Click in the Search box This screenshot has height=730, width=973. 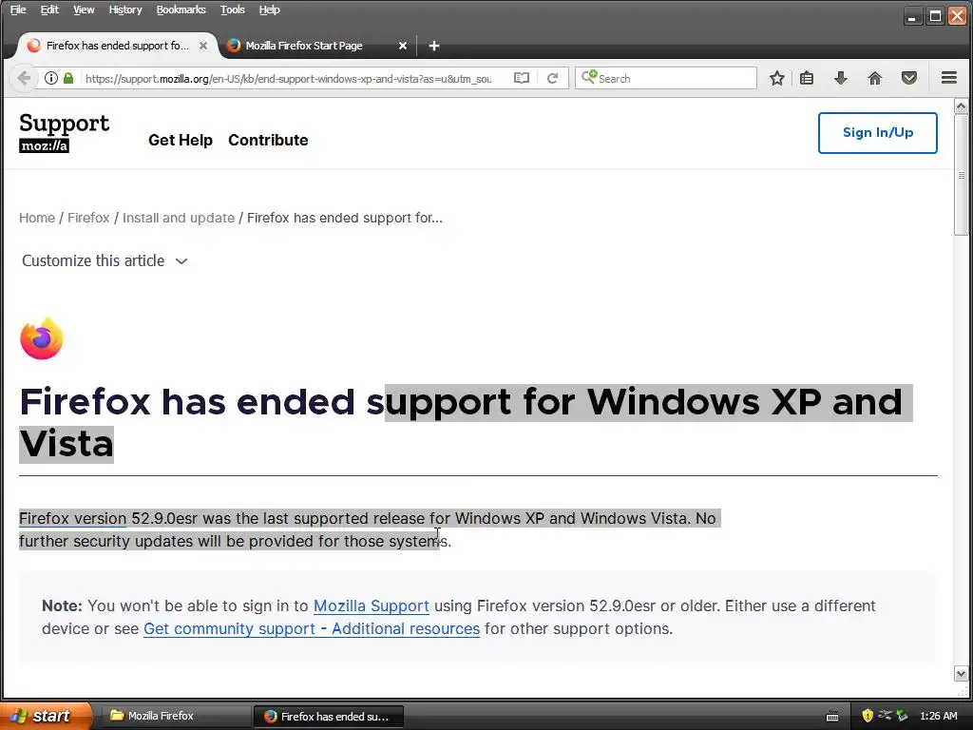coord(666,78)
